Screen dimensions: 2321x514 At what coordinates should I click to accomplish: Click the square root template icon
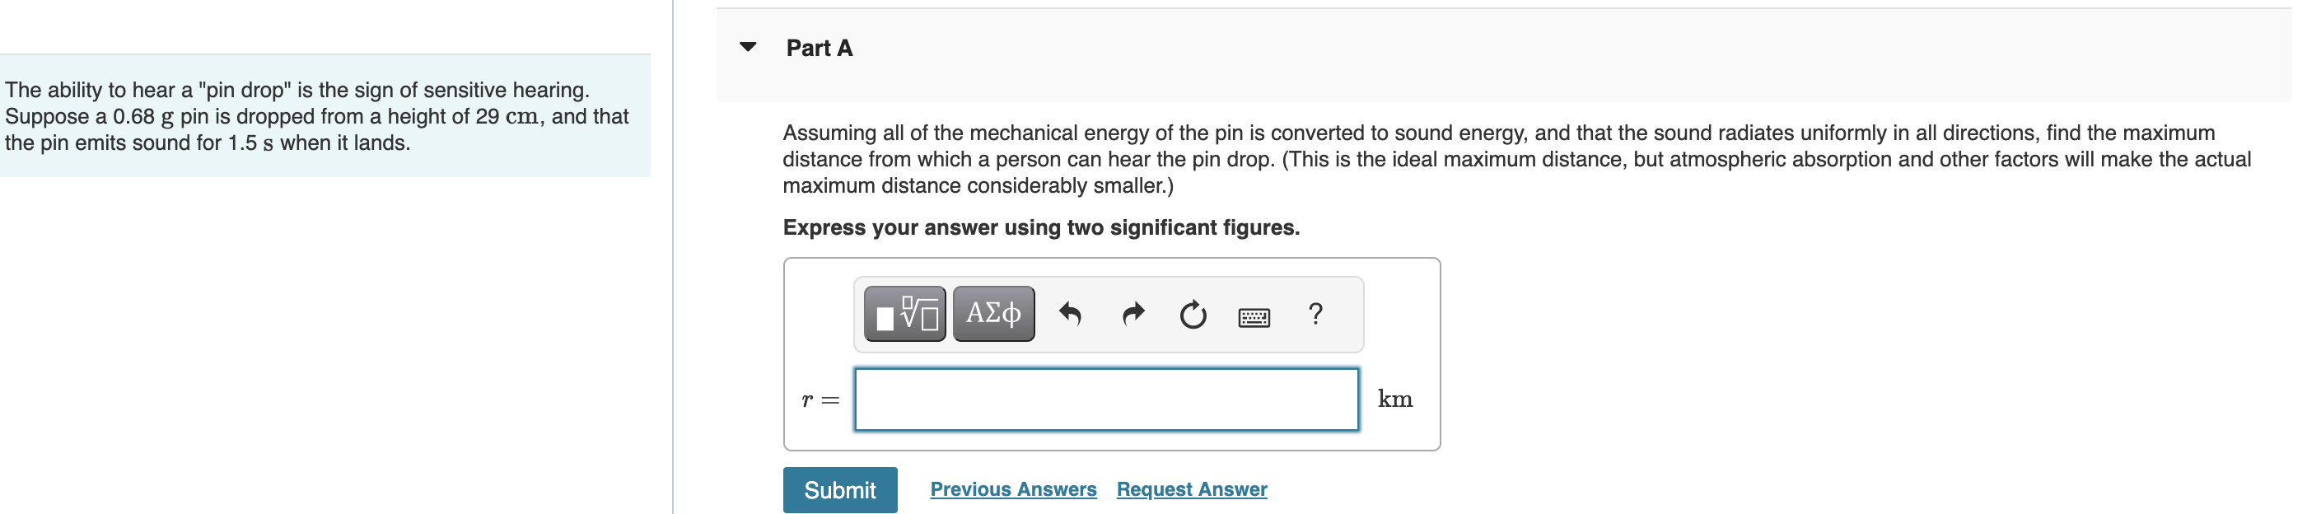[905, 314]
